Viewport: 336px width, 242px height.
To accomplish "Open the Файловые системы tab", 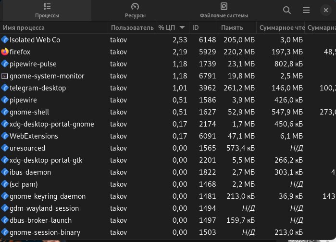I will (x=224, y=10).
